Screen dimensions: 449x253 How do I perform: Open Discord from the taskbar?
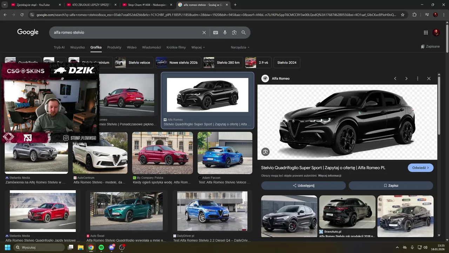pyautogui.click(x=112, y=247)
